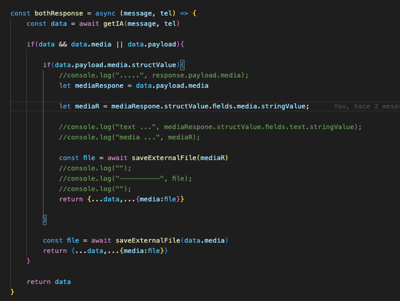
Task: Click the GitLens blame note "You, hace 2 meses"
Action: (x=366, y=106)
